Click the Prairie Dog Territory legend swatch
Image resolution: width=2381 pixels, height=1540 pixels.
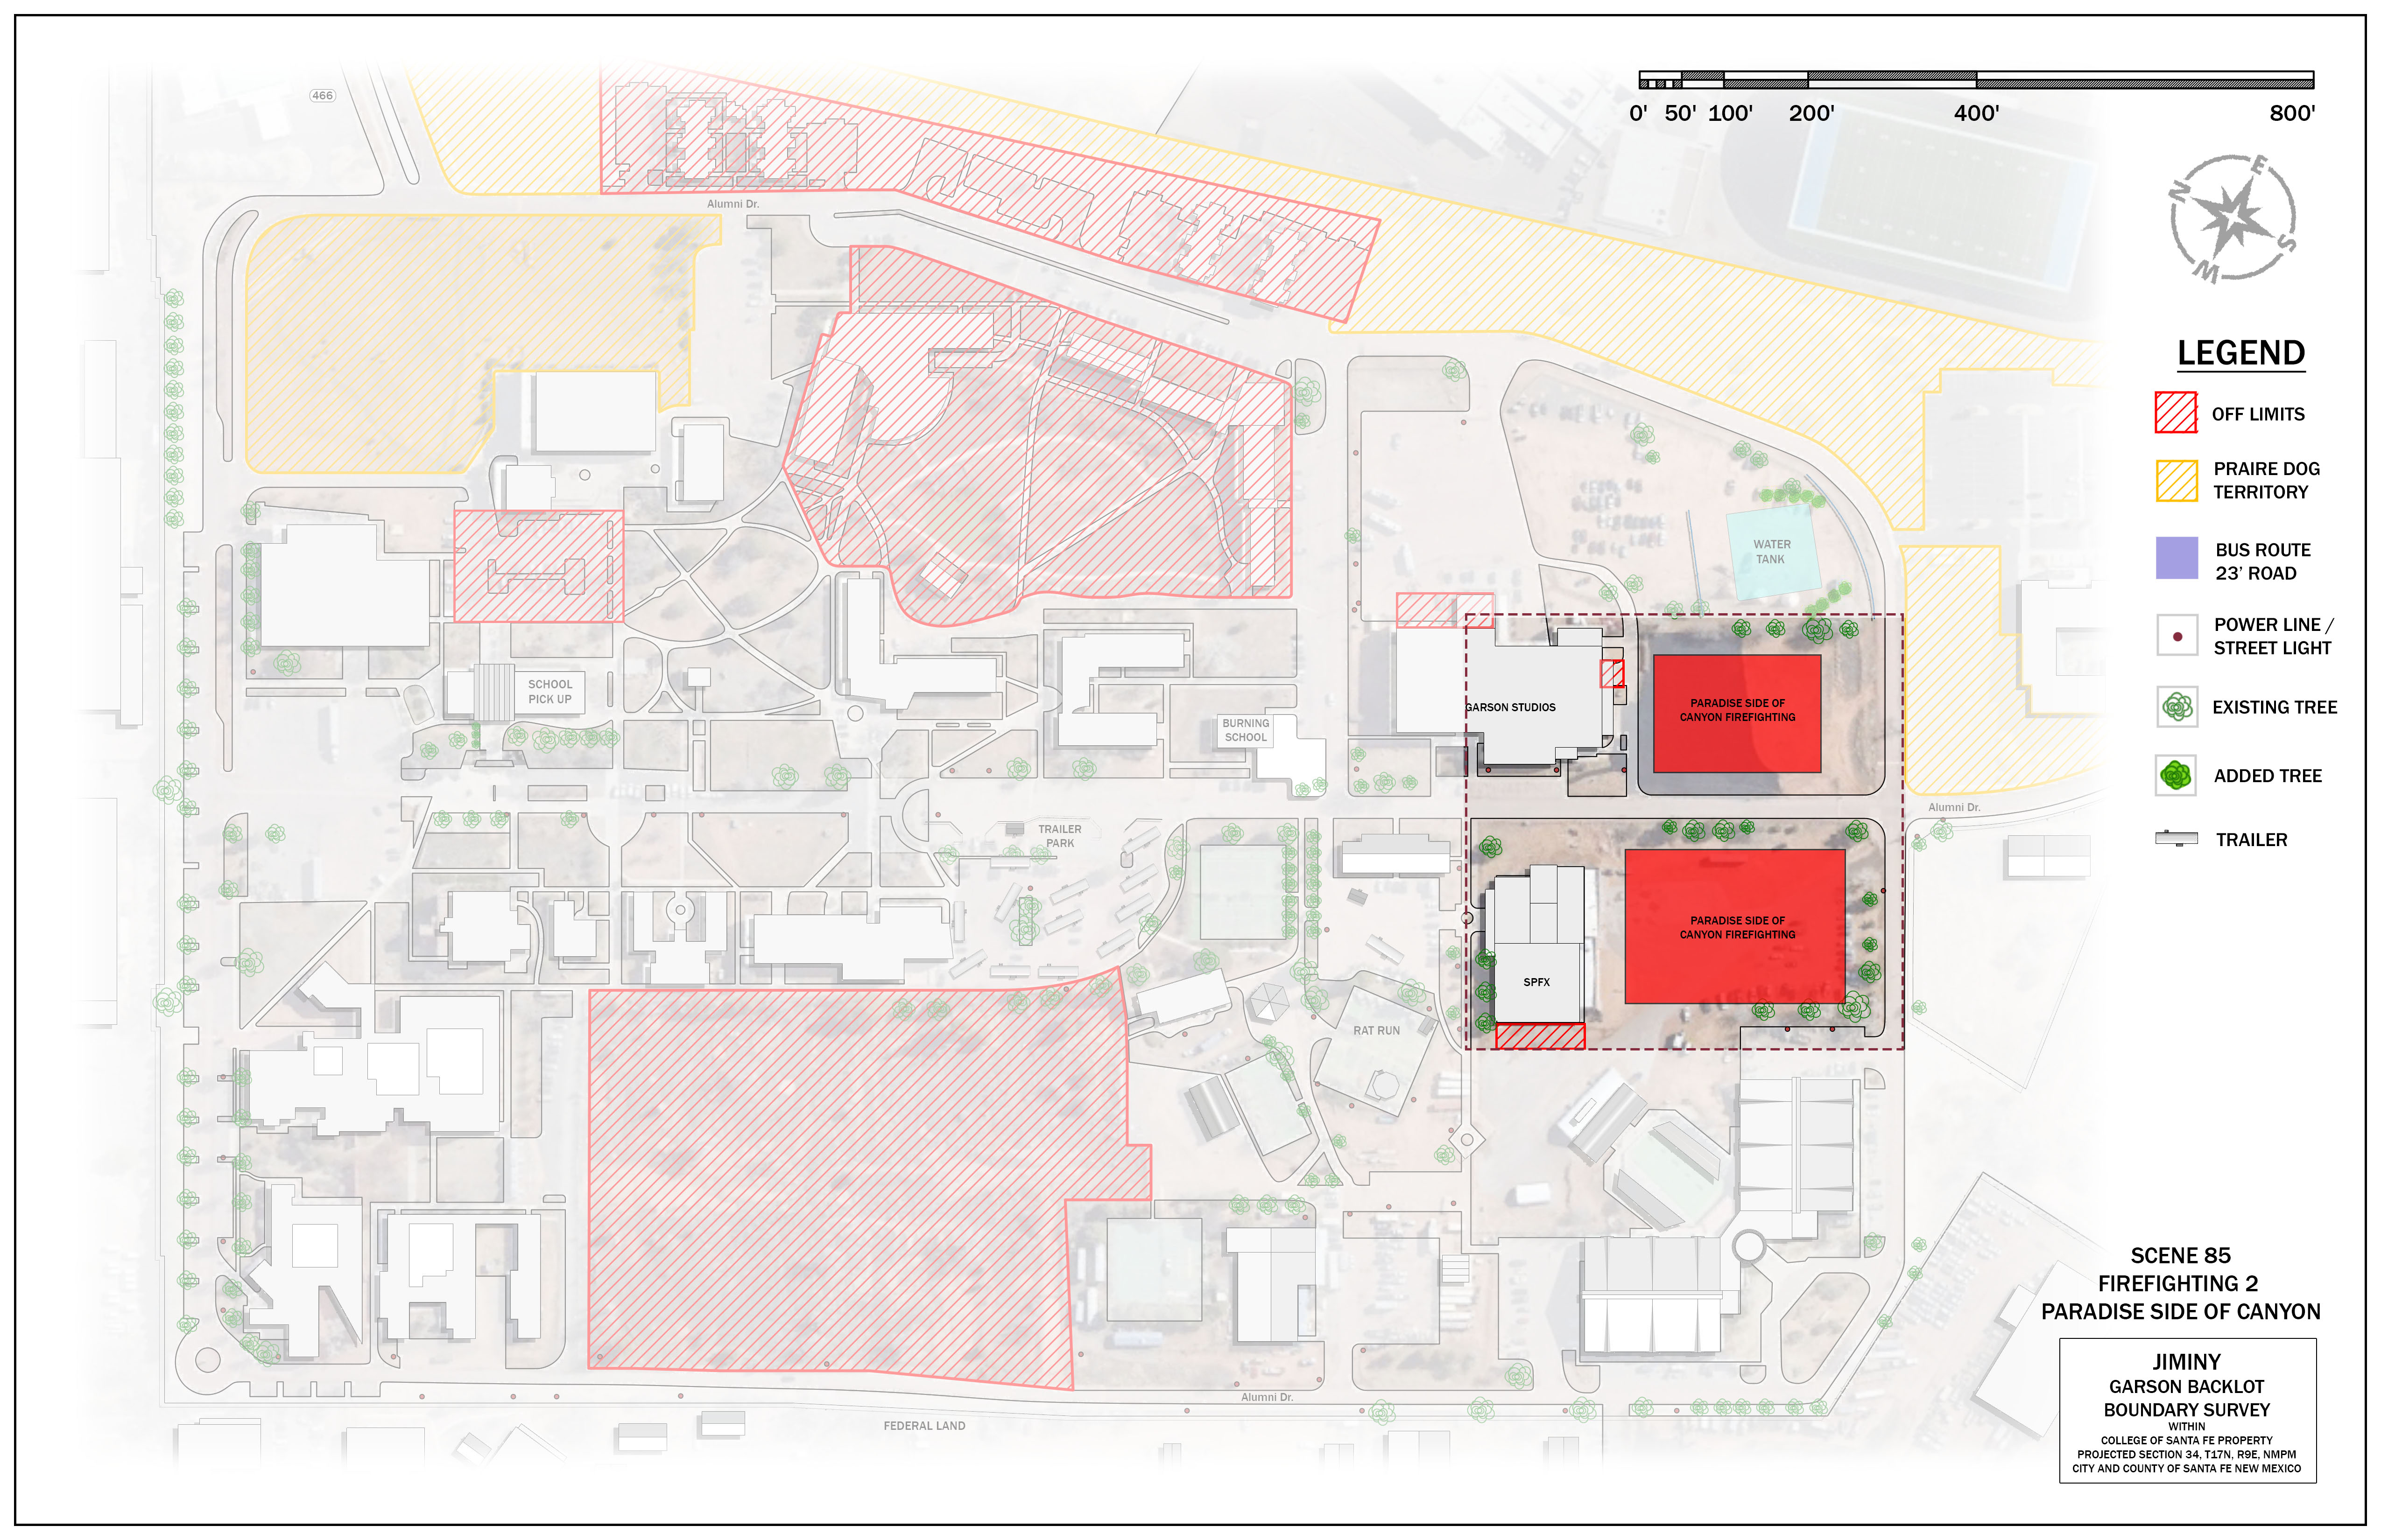pos(2176,480)
